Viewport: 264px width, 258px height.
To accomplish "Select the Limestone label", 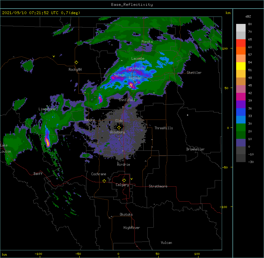I will (47, 109).
